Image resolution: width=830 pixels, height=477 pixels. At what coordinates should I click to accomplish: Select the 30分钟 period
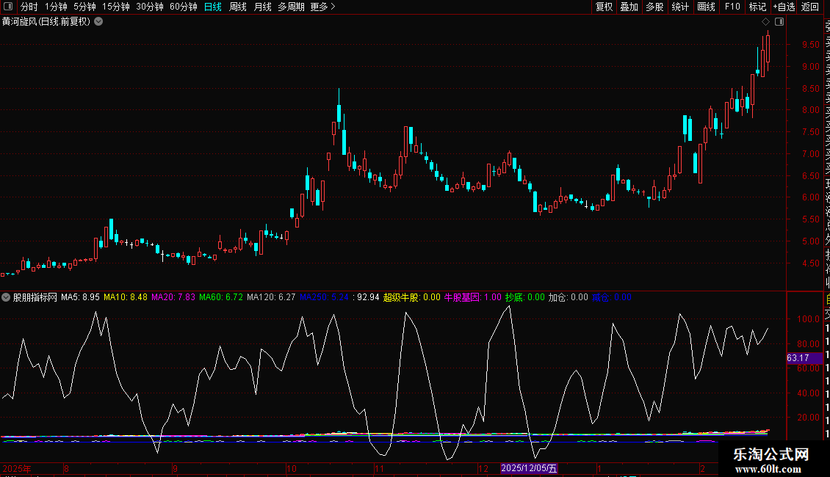pyautogui.click(x=150, y=7)
